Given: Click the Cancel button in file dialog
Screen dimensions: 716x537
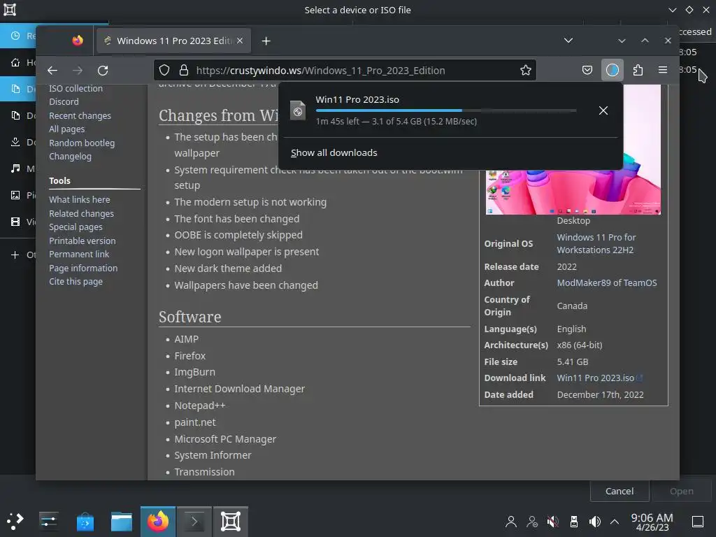Looking at the screenshot, I should pos(620,491).
